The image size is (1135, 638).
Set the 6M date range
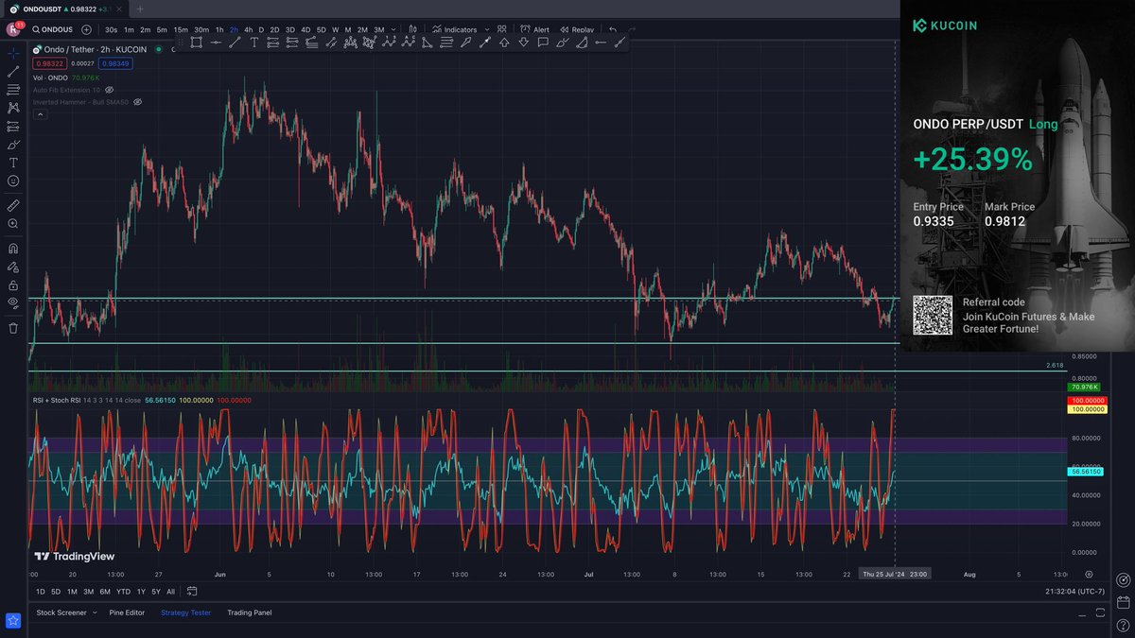(105, 591)
